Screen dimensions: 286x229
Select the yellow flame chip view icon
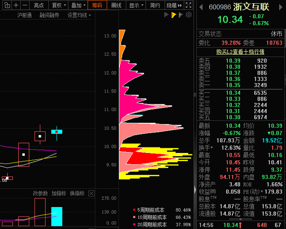click(x=174, y=15)
